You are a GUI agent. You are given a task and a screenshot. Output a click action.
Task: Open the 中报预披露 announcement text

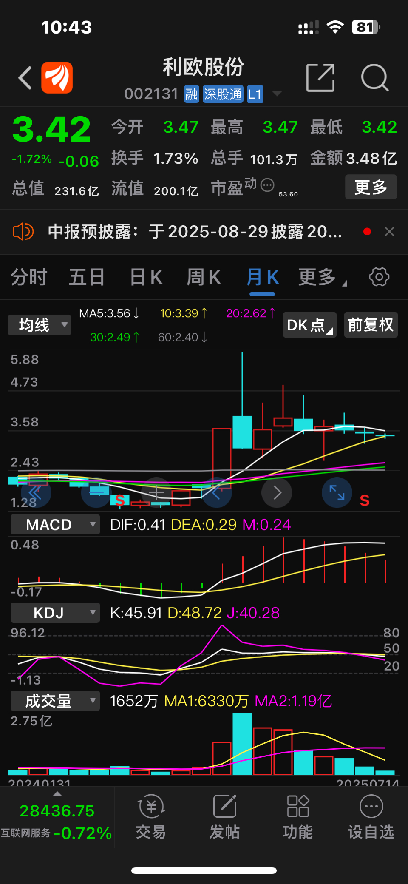[x=195, y=232]
